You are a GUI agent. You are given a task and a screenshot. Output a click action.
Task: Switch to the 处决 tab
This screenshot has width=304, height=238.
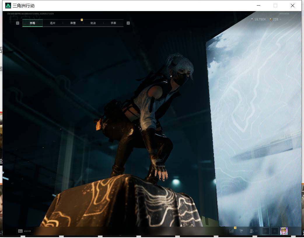tap(93, 23)
